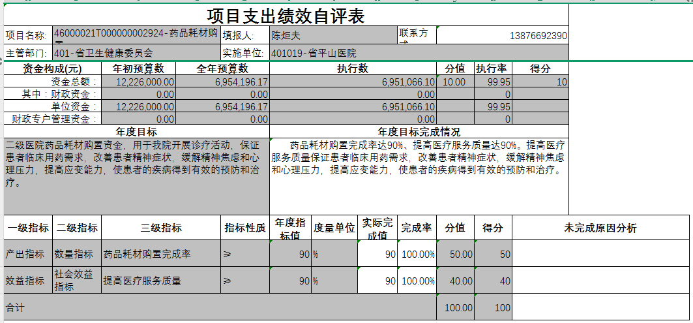Click the 提高医疗服务质量 indicator cell
693x323 pixels.
click(x=161, y=281)
